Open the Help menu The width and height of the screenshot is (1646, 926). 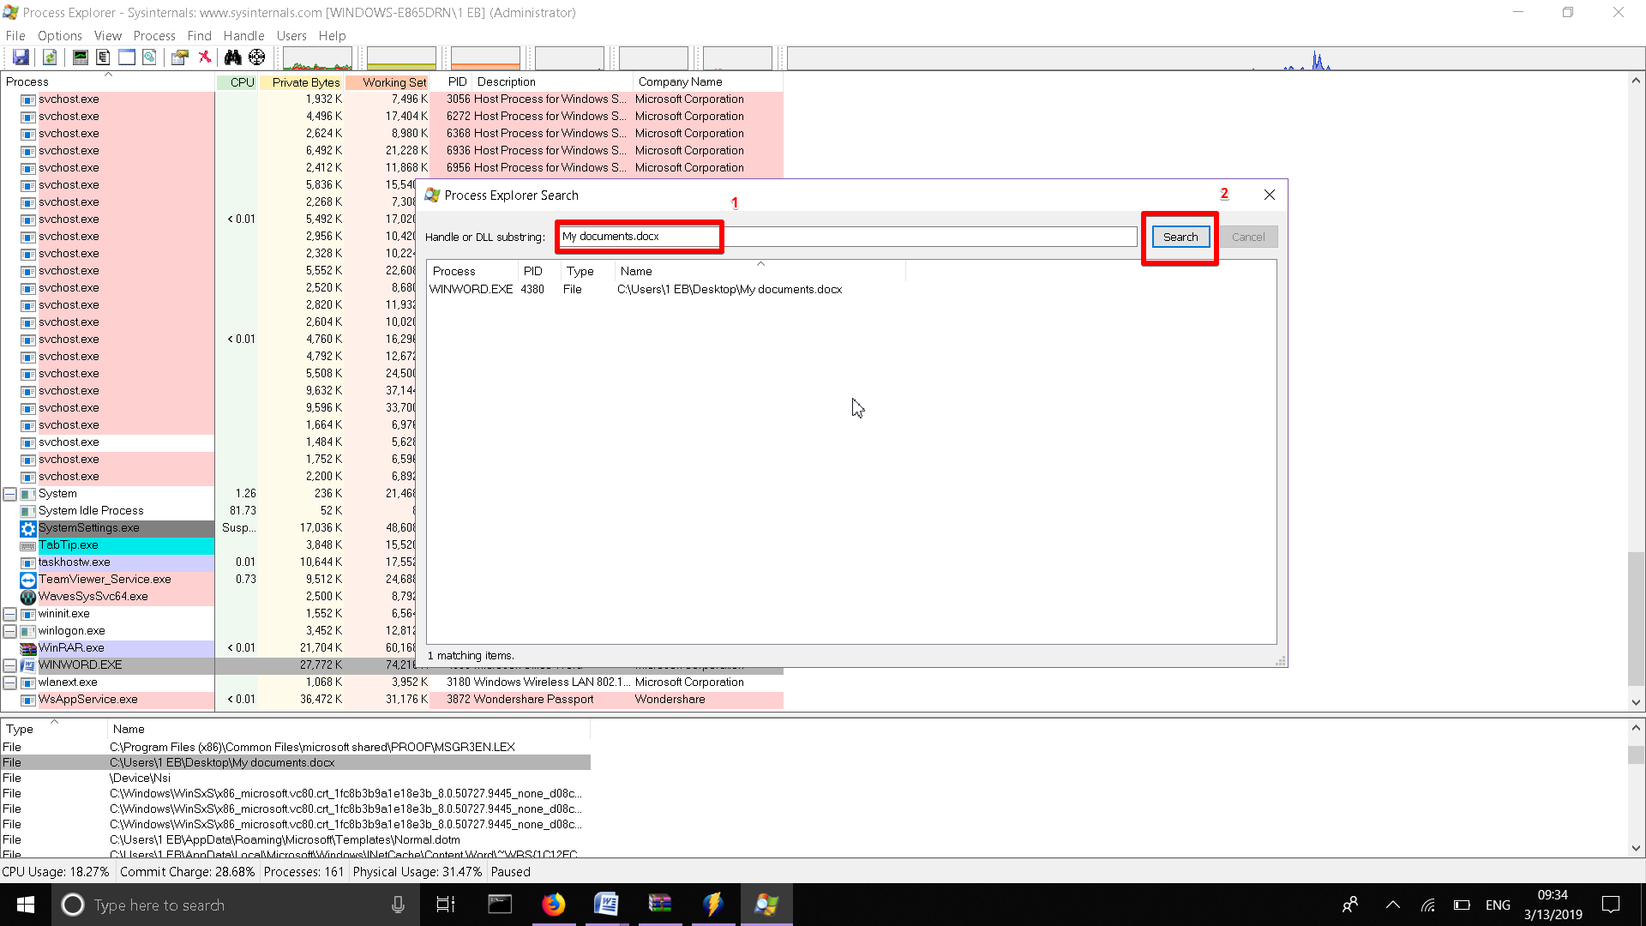coord(332,35)
